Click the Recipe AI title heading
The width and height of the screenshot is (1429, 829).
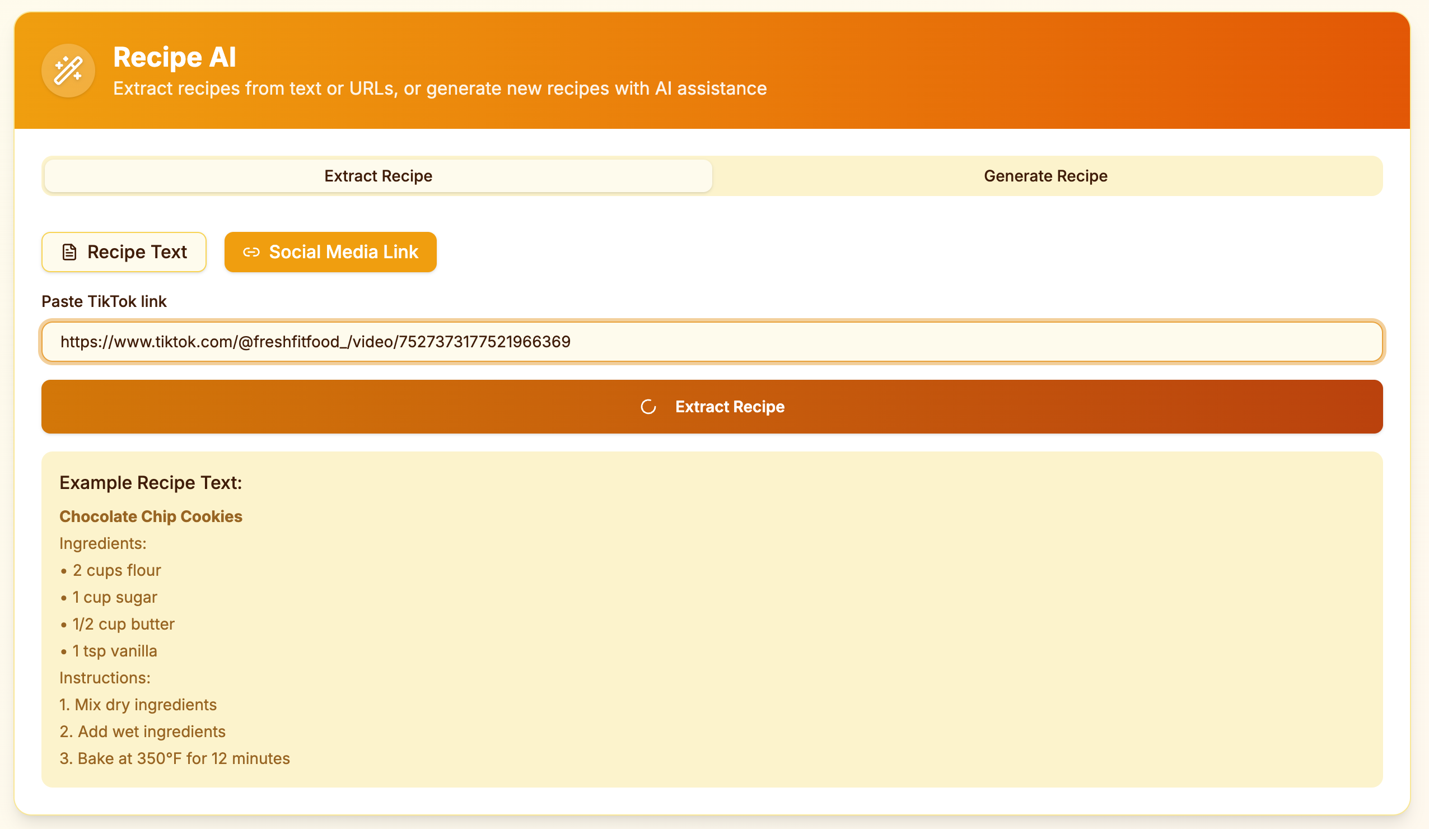pos(175,57)
